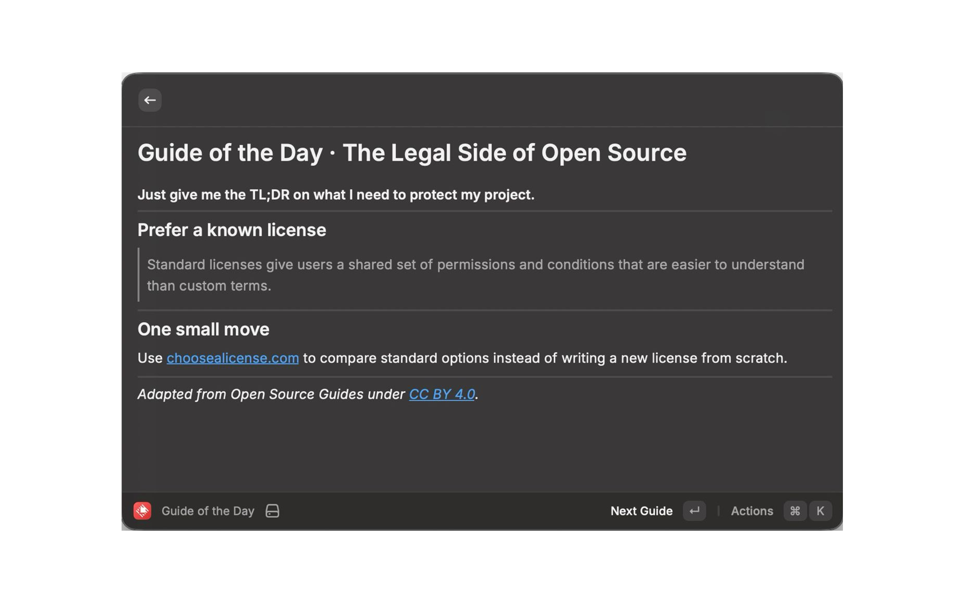The width and height of the screenshot is (965, 603).
Task: Click the TL;DR bold subtitle line
Action: [x=336, y=195]
